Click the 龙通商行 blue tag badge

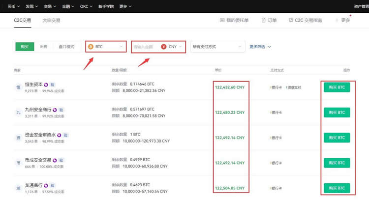53,185
